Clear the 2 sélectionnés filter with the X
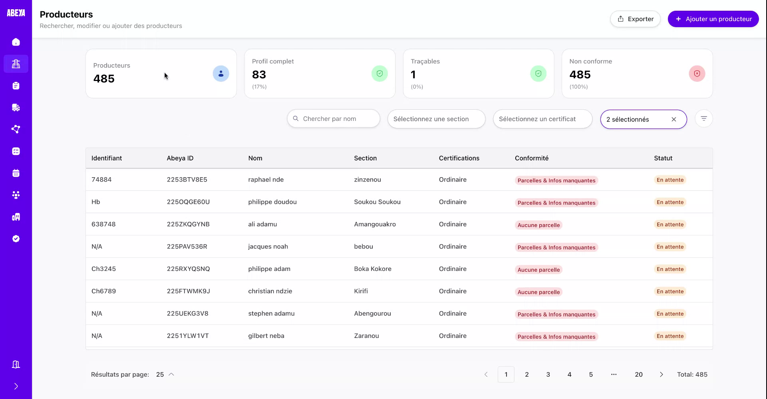 (x=674, y=119)
